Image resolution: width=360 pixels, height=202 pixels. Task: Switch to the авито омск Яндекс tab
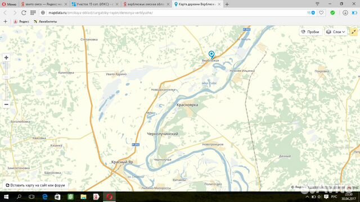click(x=44, y=4)
